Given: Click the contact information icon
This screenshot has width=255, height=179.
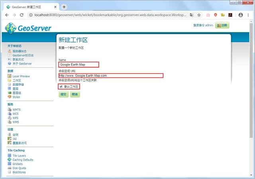Looking at the screenshot, I should click(x=10, y=59).
